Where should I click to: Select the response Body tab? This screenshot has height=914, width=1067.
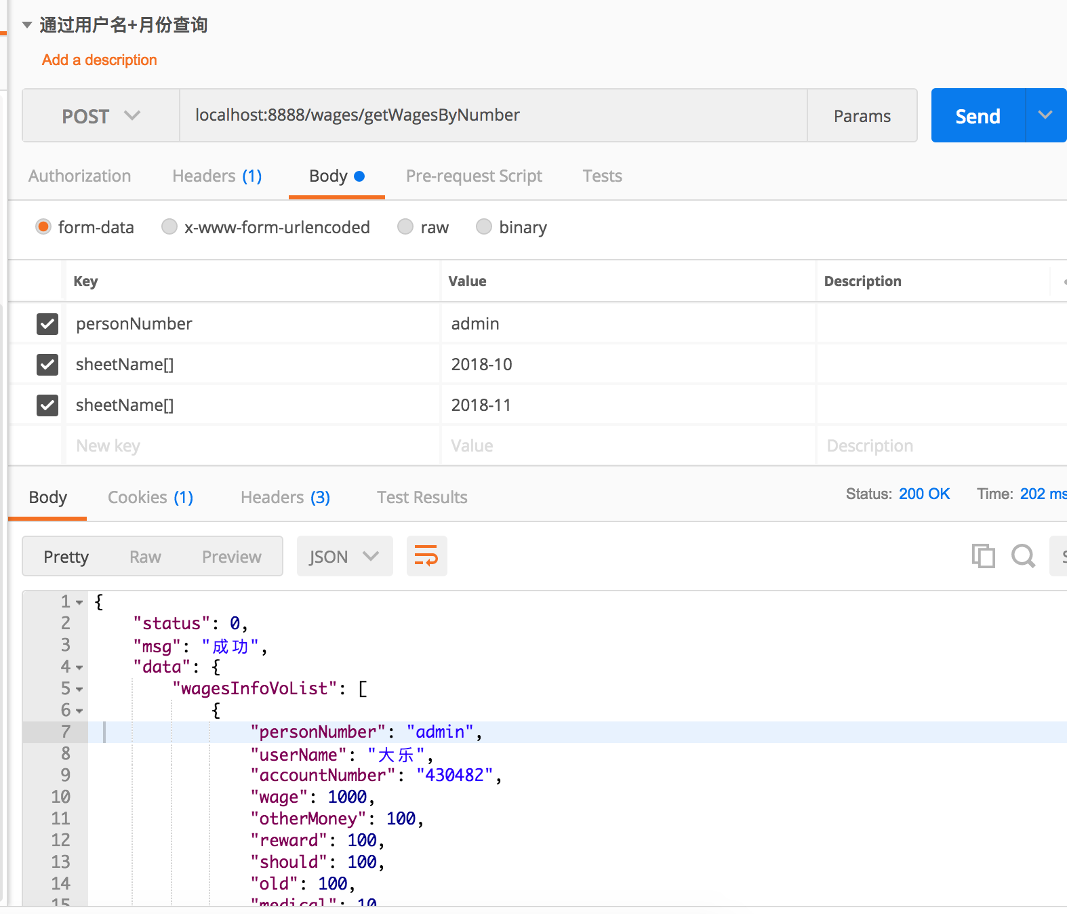click(47, 497)
